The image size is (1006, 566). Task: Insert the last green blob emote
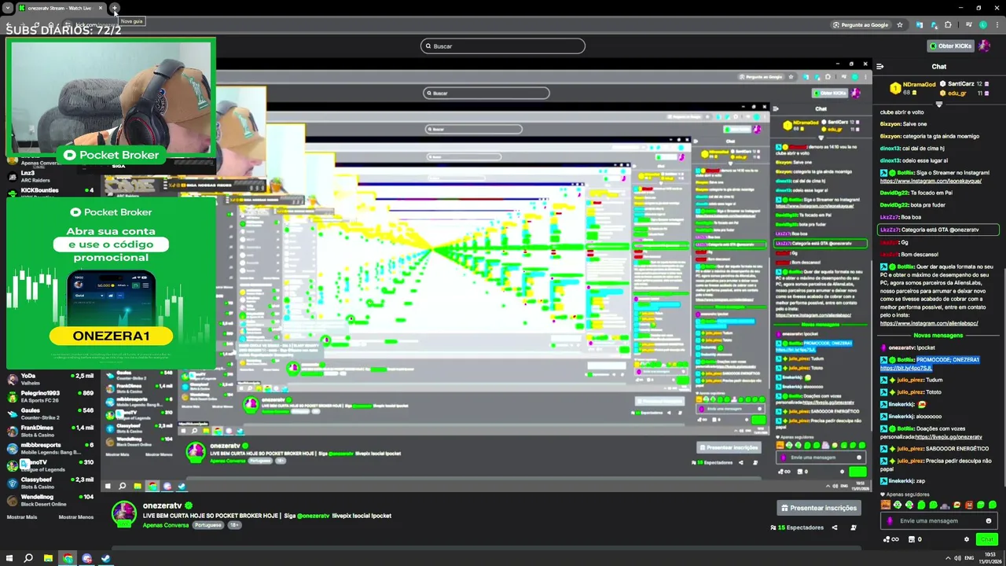point(992,505)
